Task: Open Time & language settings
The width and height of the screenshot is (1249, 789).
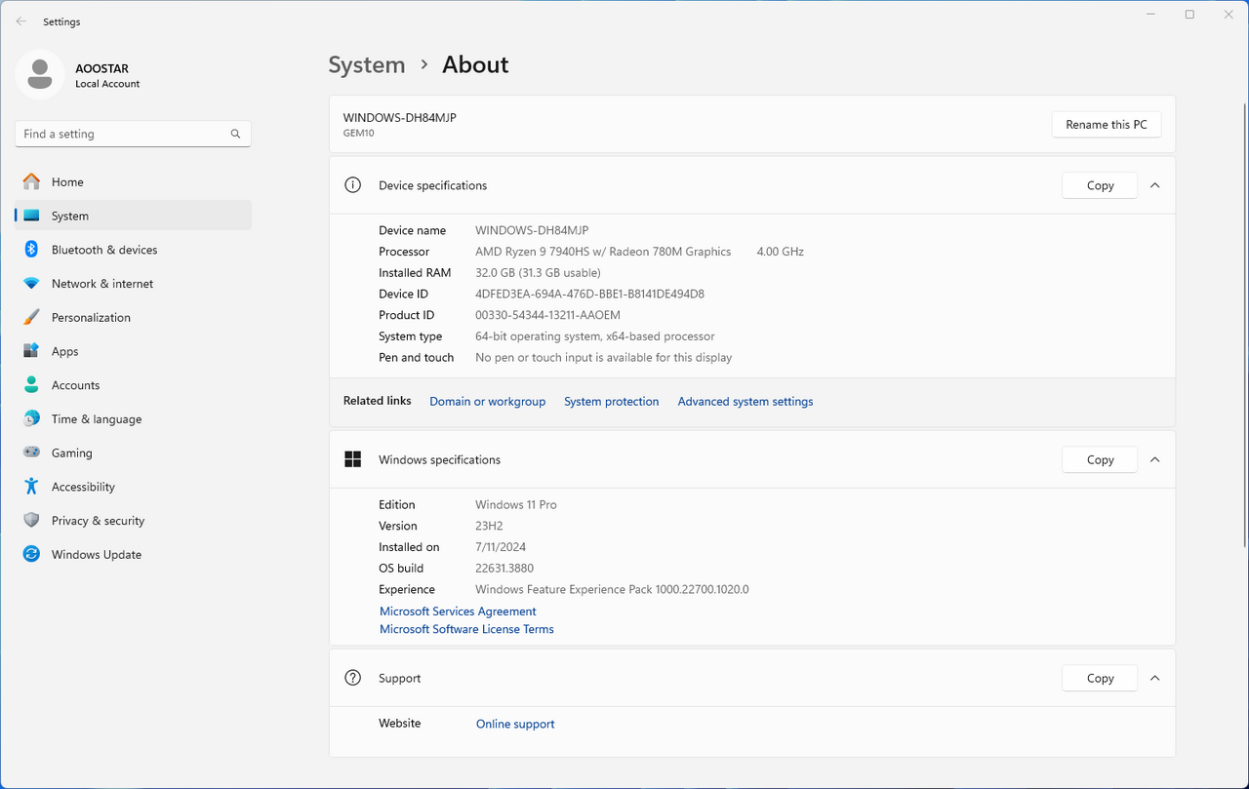Action: pos(134,419)
